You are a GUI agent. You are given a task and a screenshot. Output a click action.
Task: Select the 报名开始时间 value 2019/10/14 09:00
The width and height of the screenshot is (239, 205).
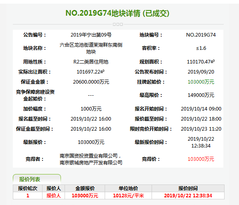(x=201, y=109)
